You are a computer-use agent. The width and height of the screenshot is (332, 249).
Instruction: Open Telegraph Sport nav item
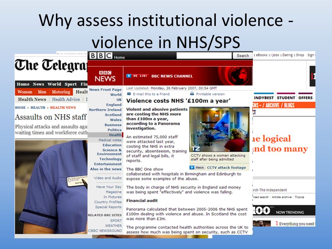[x=71, y=84]
